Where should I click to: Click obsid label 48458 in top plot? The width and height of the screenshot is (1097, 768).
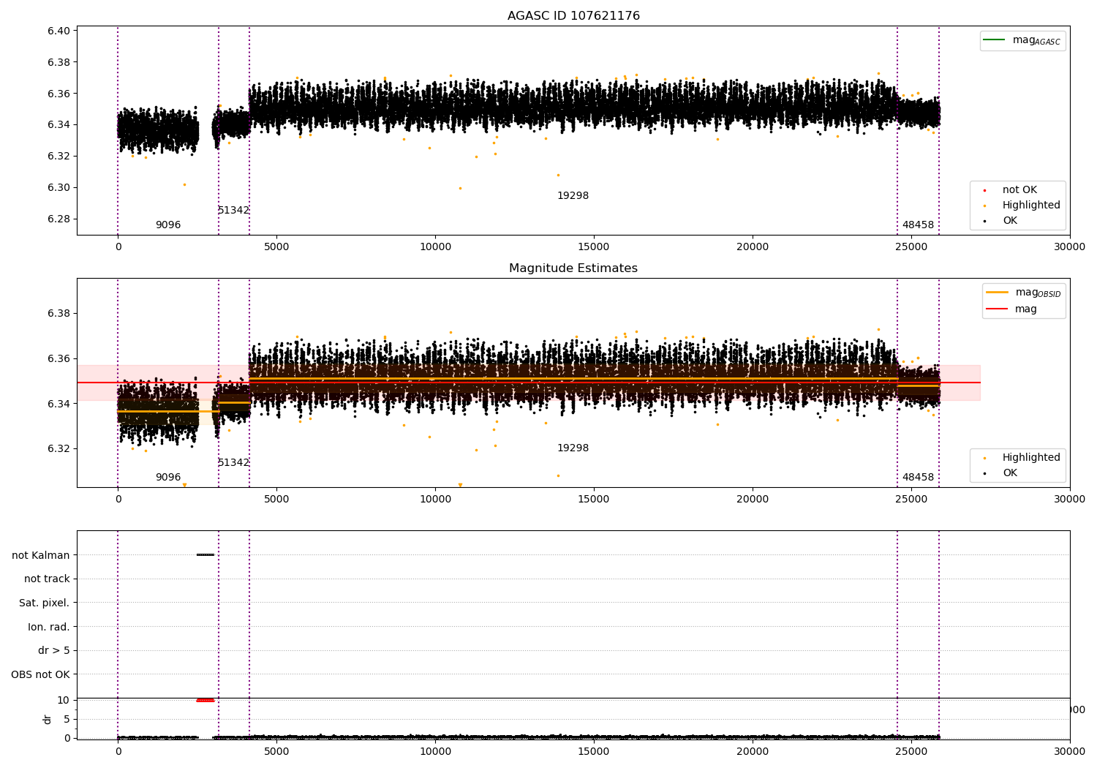[918, 225]
